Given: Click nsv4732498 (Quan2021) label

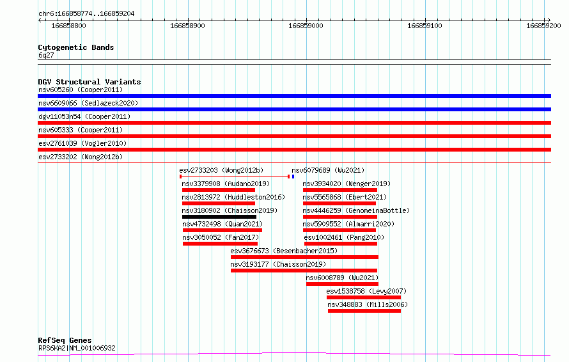Looking at the screenshot, I should (x=222, y=224).
